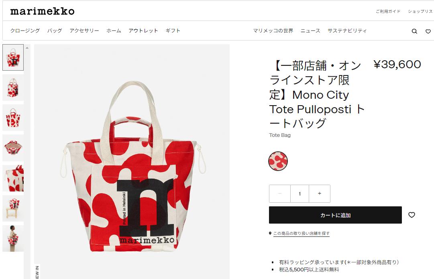This screenshot has height=279, width=434.
Task: Decrease quantity with minus button
Action: pyautogui.click(x=279, y=193)
